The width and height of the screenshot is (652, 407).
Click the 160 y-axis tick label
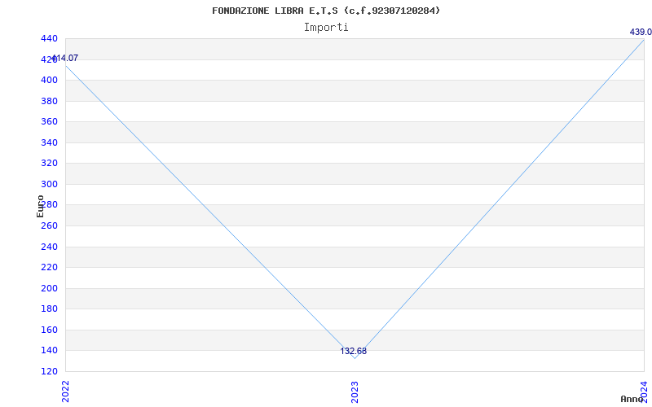(49, 330)
